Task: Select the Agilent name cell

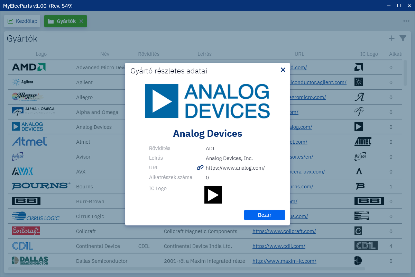Action: 84,82
